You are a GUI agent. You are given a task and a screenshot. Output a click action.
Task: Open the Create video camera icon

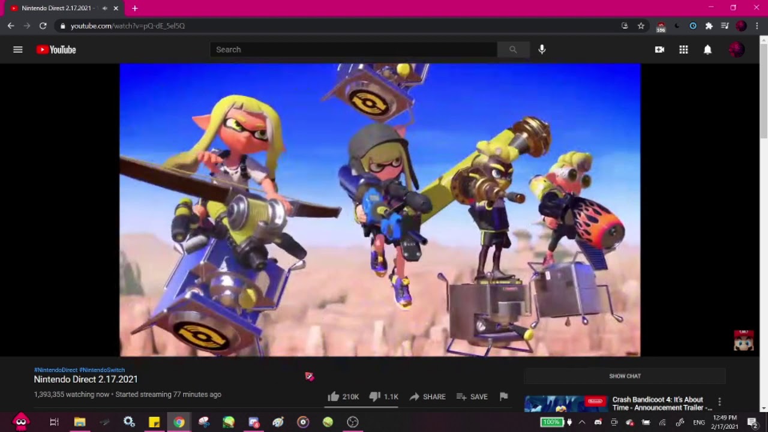click(x=659, y=50)
